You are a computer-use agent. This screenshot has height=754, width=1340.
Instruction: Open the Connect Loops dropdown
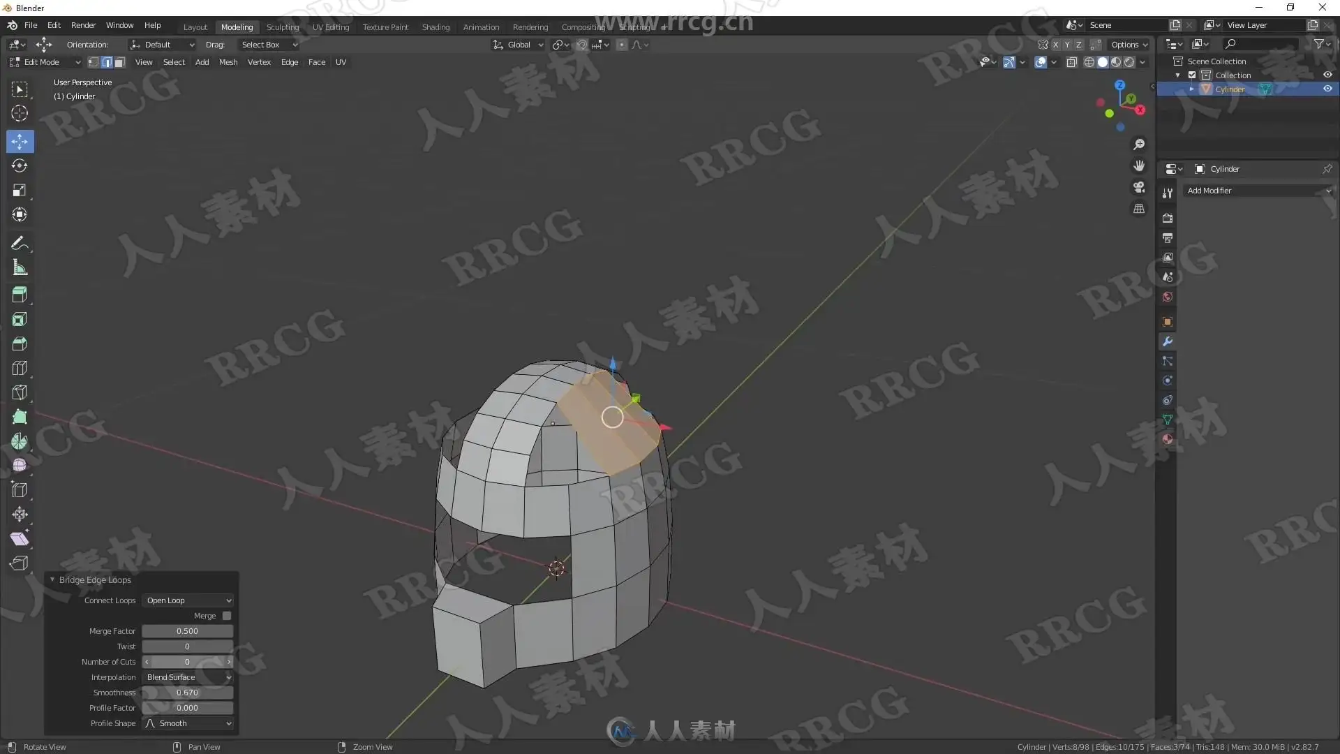coord(188,600)
